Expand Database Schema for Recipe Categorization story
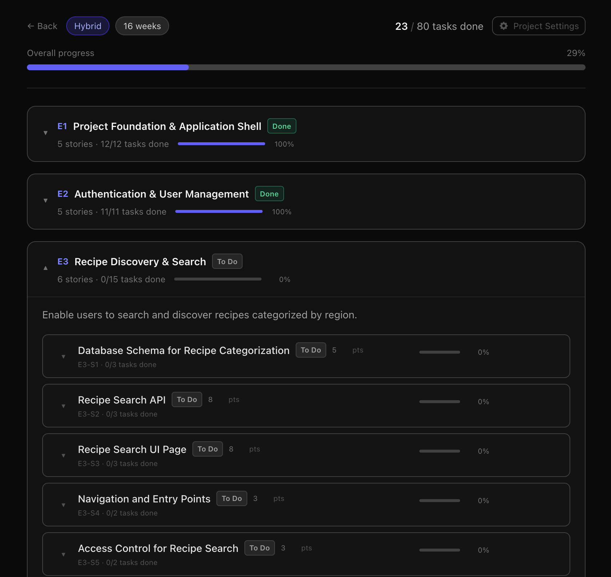The image size is (611, 577). pyautogui.click(x=63, y=357)
